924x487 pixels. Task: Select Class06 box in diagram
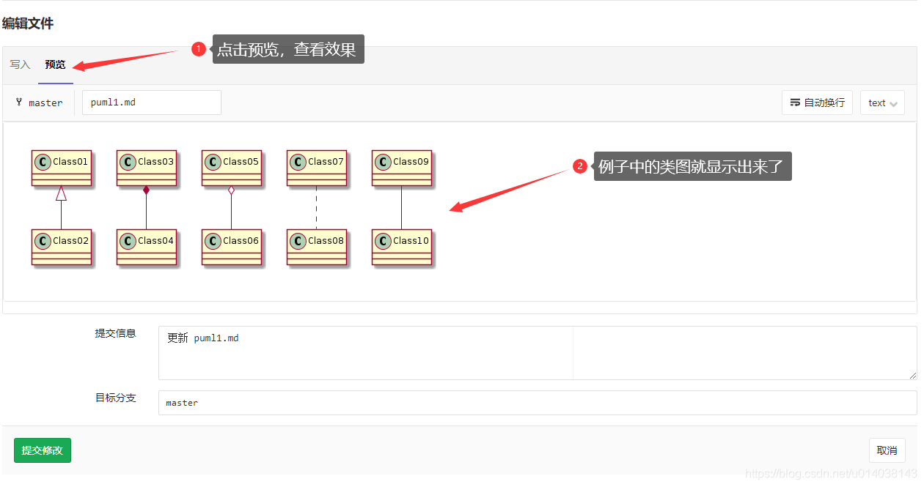click(232, 247)
